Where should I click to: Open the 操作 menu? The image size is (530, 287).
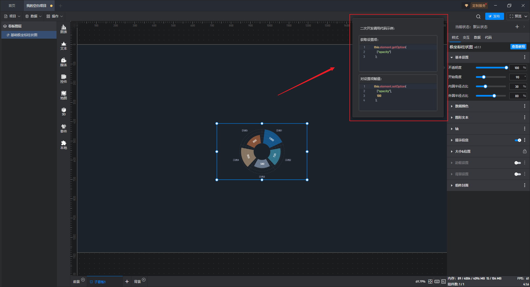click(x=55, y=16)
